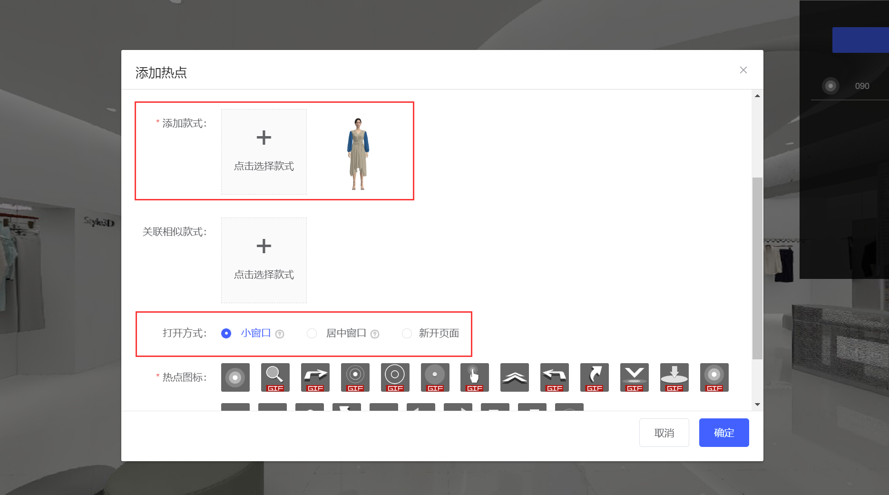Image resolution: width=889 pixels, height=495 pixels.
Task: Select the magnifying glass GIF hotspot icon
Action: click(x=275, y=377)
